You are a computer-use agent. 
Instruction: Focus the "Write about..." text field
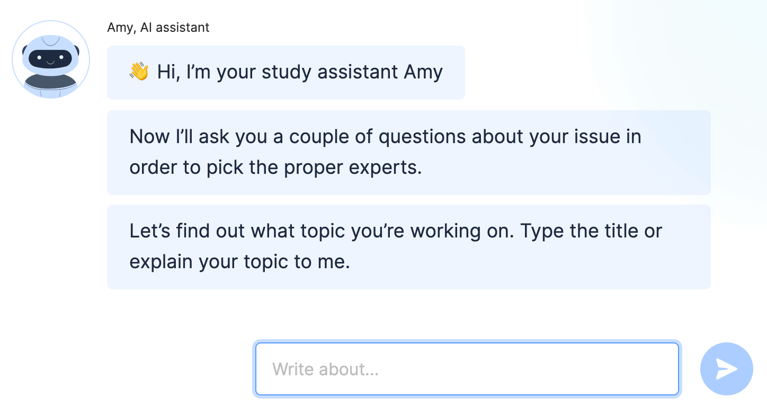[467, 369]
